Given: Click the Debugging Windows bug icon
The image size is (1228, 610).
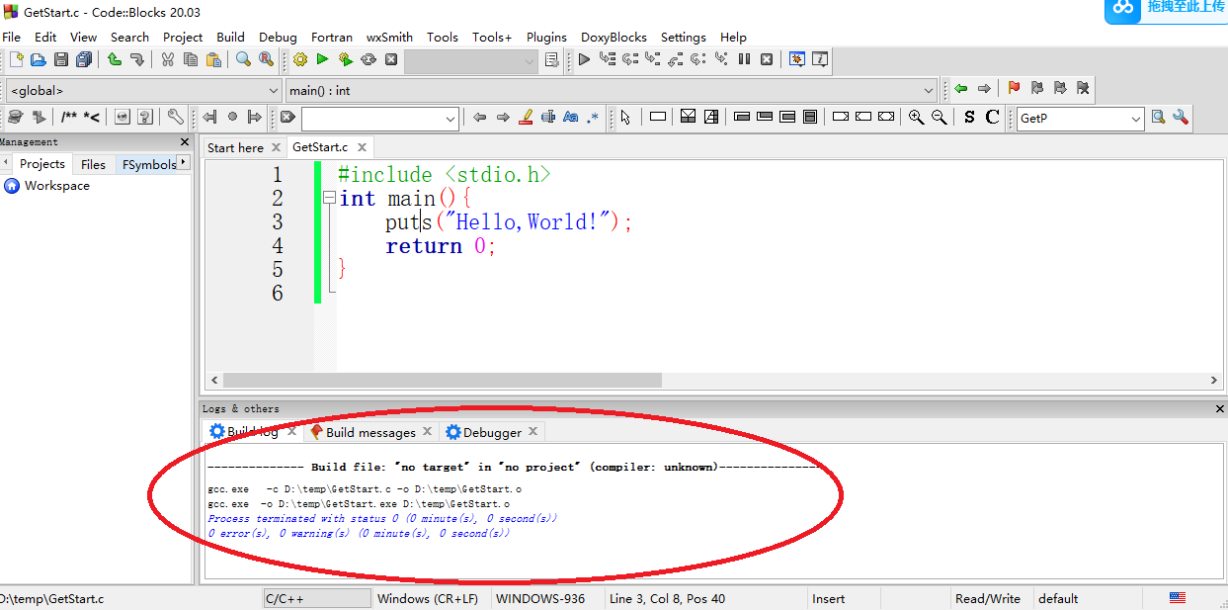Looking at the screenshot, I should (x=797, y=58).
